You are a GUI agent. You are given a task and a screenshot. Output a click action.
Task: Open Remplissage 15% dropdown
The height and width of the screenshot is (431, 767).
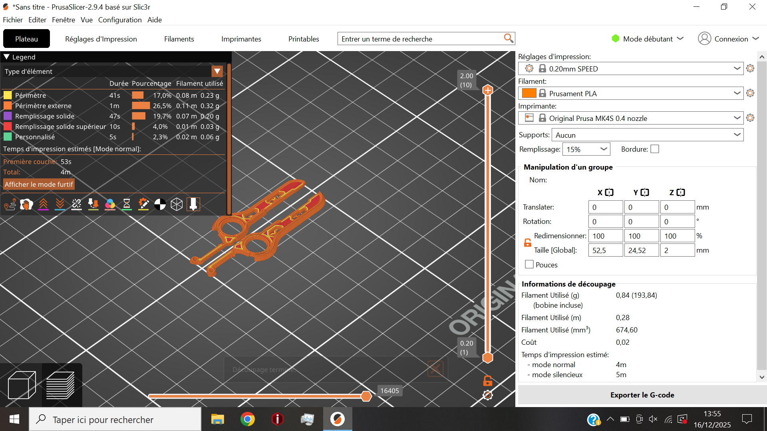tap(586, 149)
